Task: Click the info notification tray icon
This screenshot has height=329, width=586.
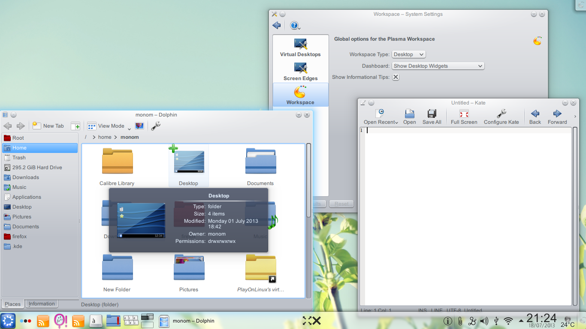Action: 447,321
